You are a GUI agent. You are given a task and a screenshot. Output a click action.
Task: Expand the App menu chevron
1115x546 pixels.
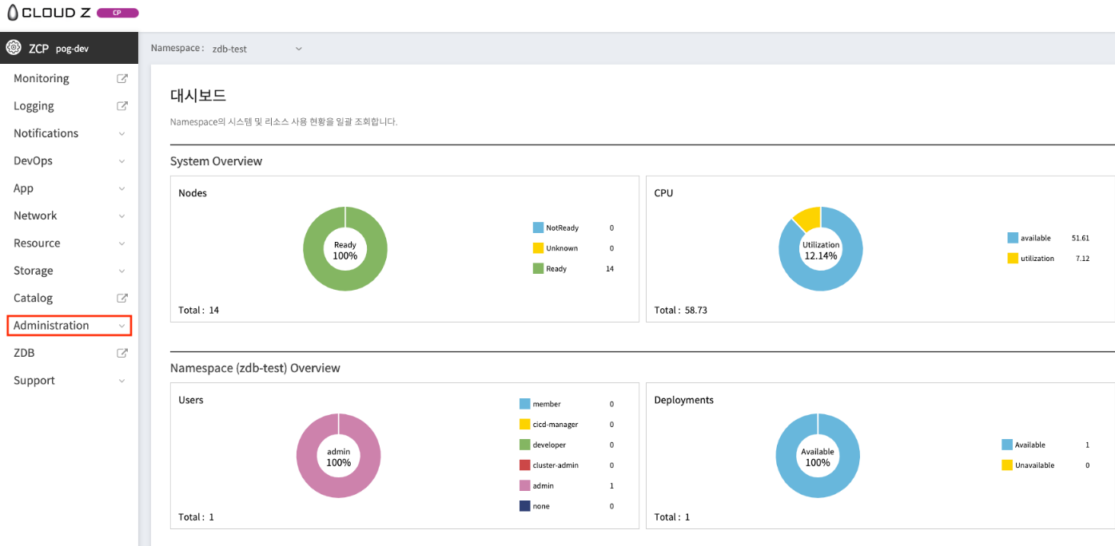click(122, 188)
